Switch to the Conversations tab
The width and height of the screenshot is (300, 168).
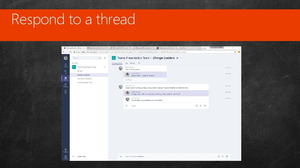(x=117, y=63)
